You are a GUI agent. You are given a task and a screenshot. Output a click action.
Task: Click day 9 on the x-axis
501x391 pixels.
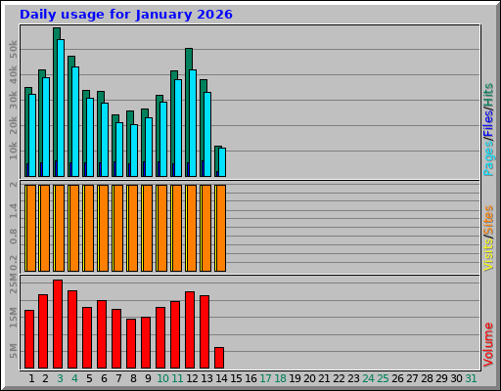click(148, 378)
